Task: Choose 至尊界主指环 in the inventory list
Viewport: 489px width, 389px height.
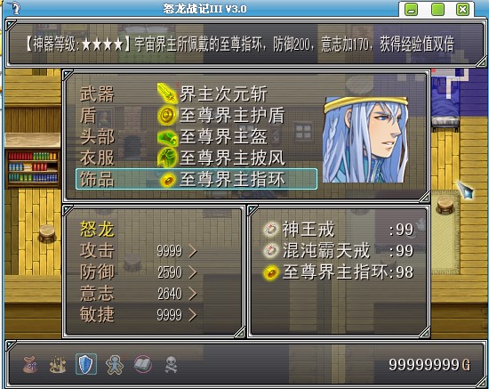Action: [x=340, y=272]
